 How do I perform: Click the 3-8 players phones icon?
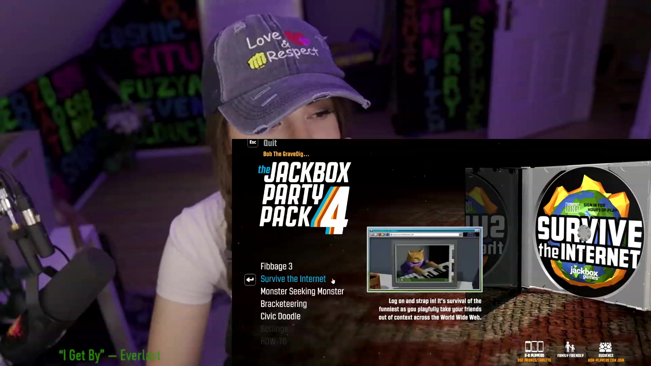(534, 347)
